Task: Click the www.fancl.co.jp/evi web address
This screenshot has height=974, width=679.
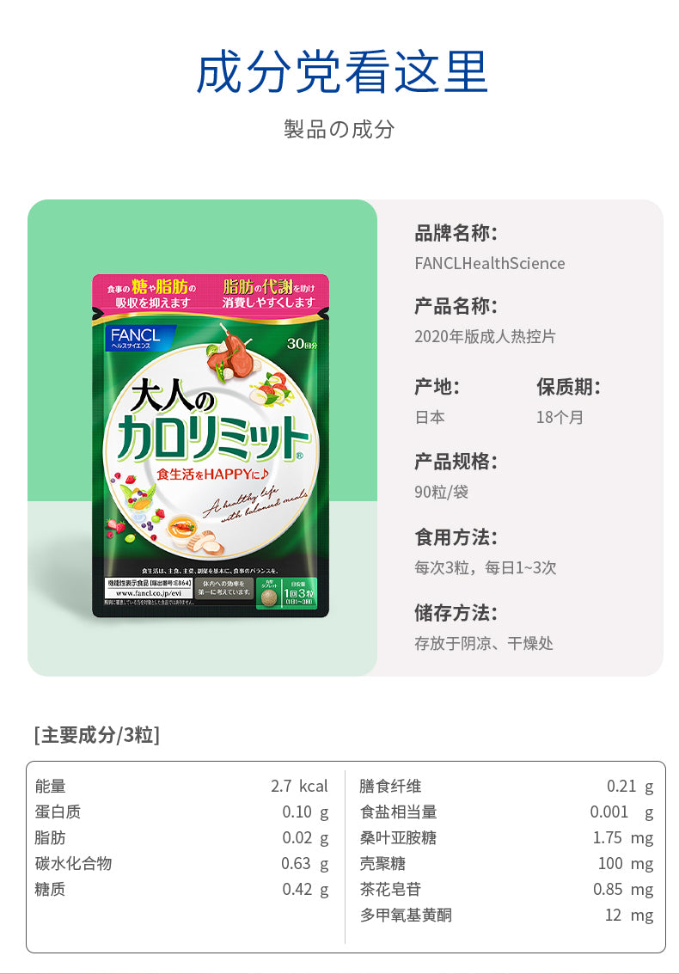Action: (149, 593)
